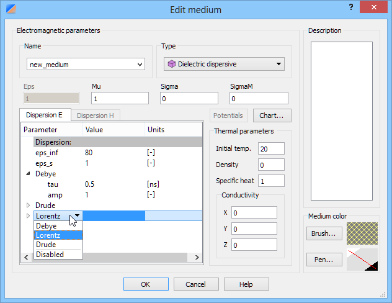Image resolution: width=392 pixels, height=303 pixels.
Task: Click the application logo icon in title bar
Action: [x=11, y=9]
